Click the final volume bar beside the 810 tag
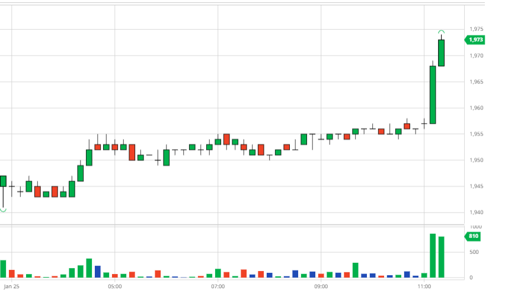Viewport: 505px width, 293px height. pos(441,257)
